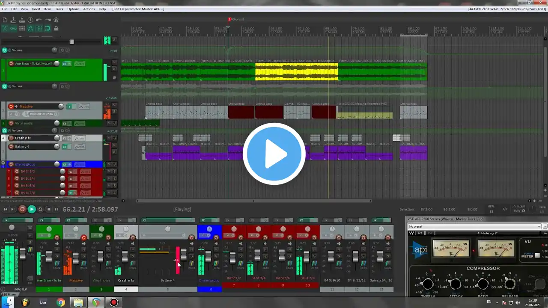Click the master volume fader in the mixer
This screenshot has width=548, height=308.
pyautogui.click(x=23, y=255)
